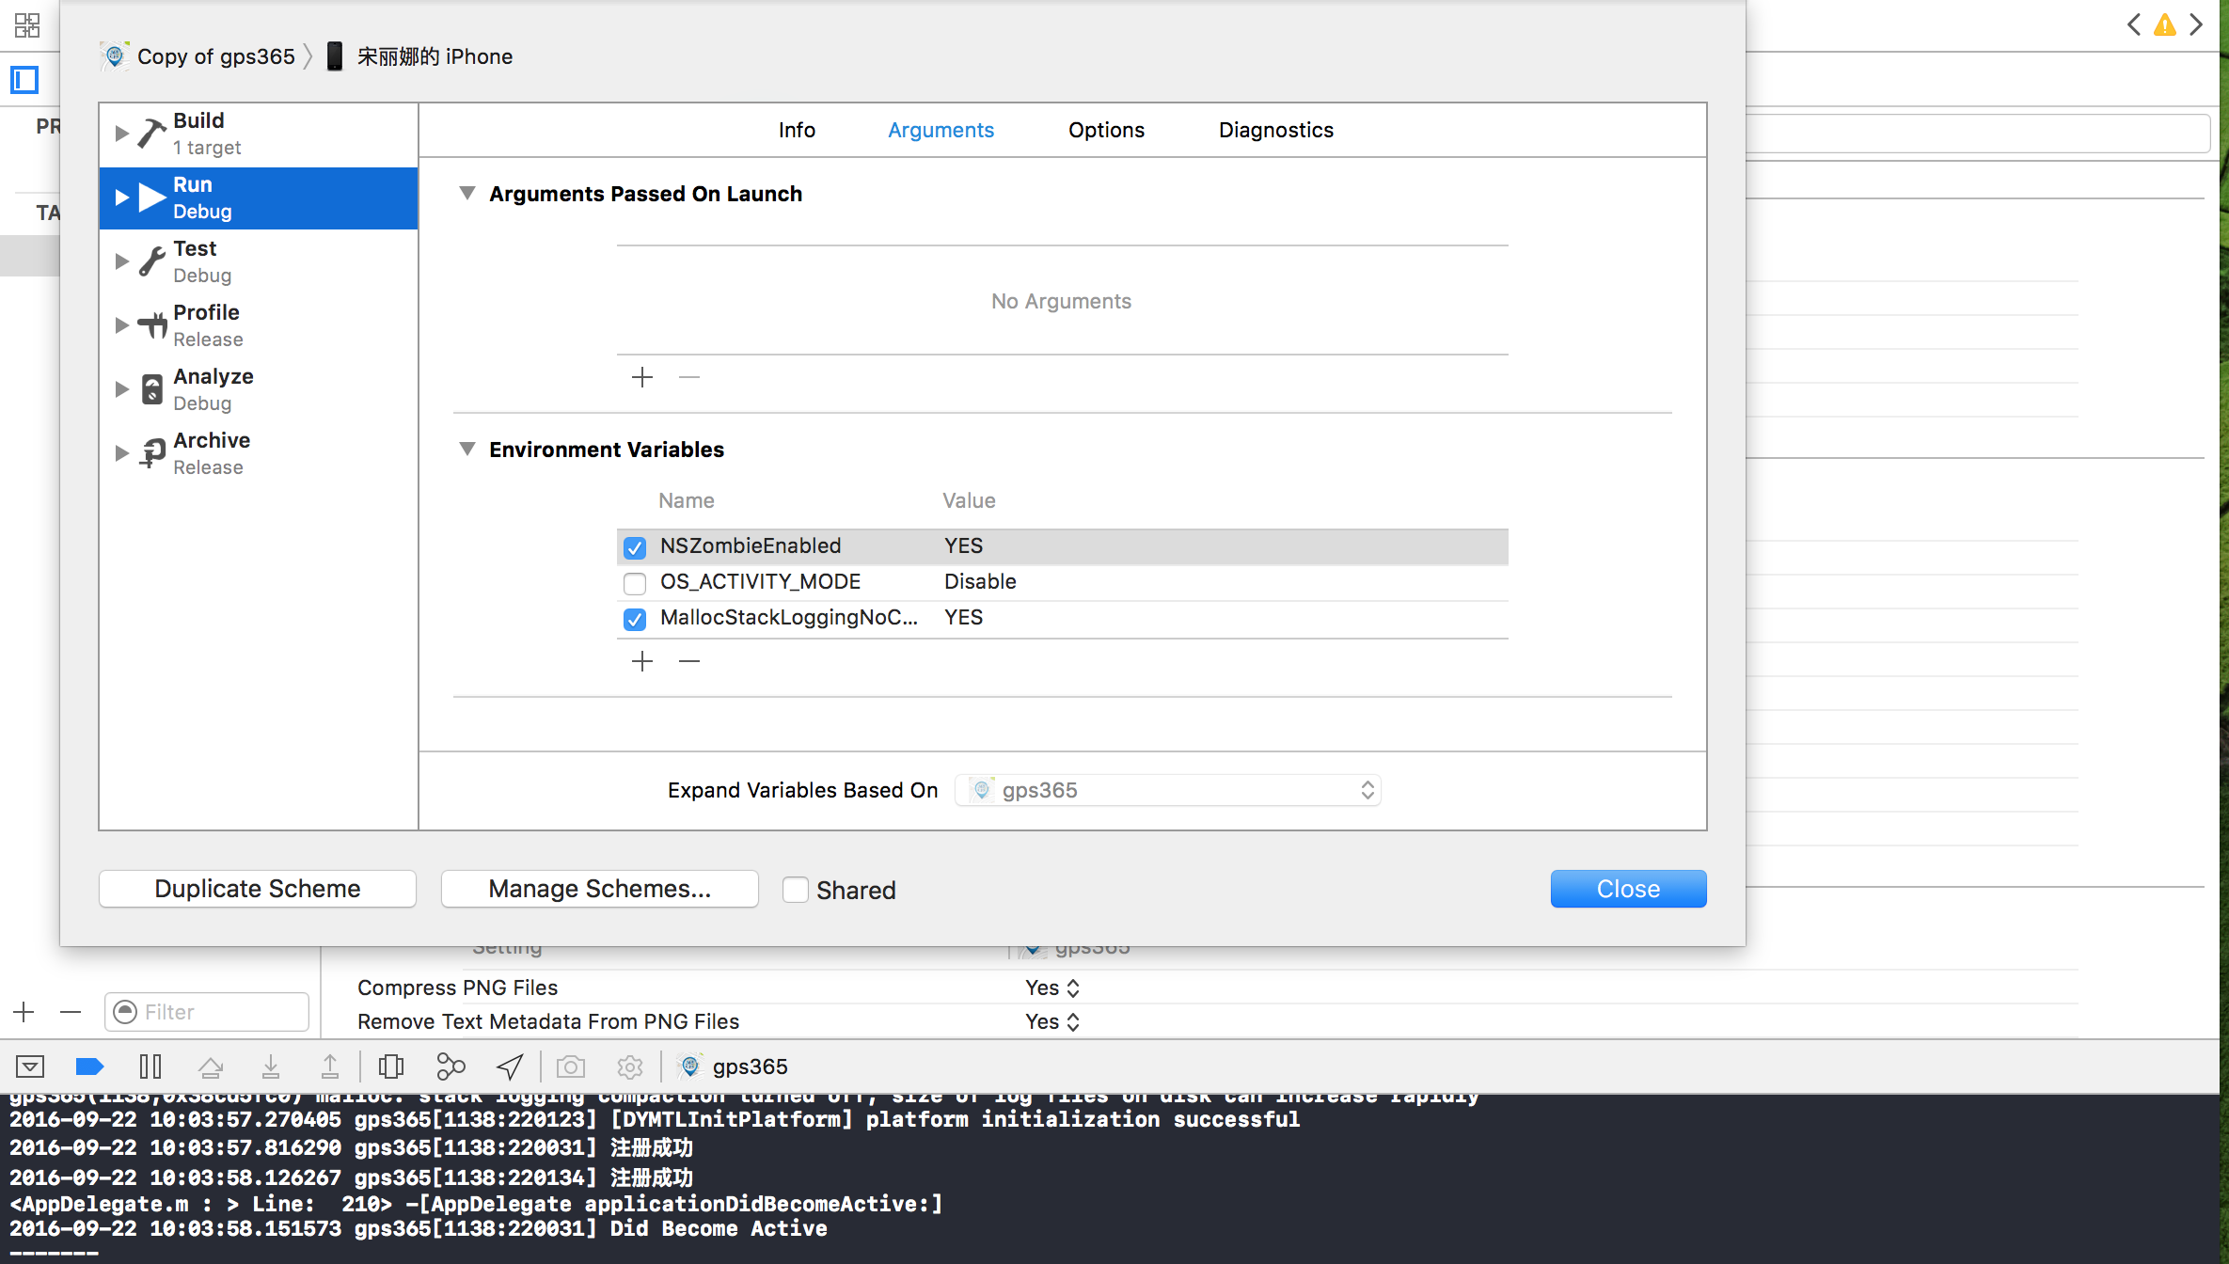
Task: Click the step into debug icon
Action: pos(271,1066)
